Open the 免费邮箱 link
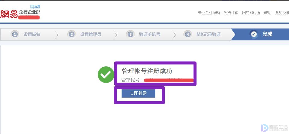 pyautogui.click(x=231, y=13)
